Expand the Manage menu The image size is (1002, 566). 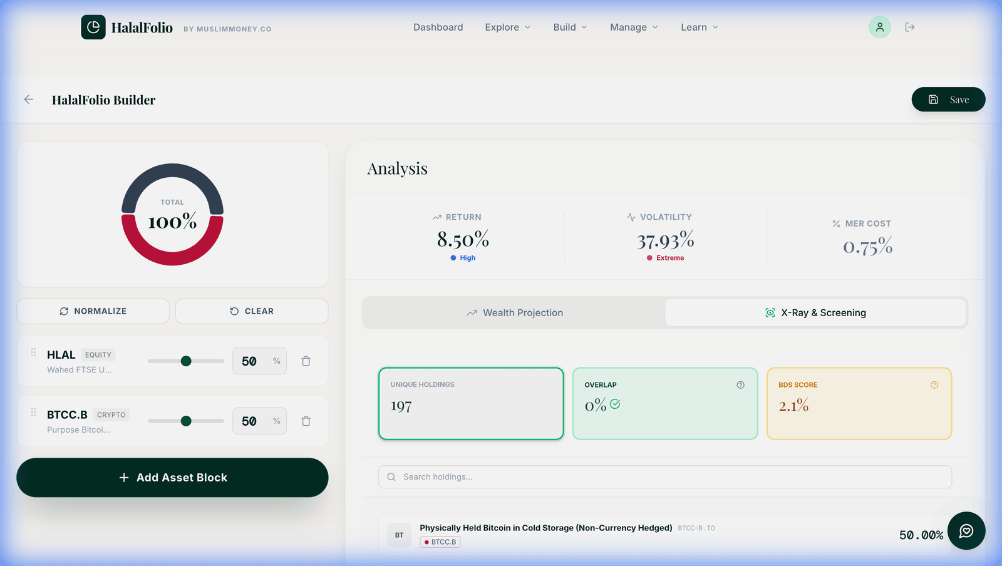click(634, 27)
